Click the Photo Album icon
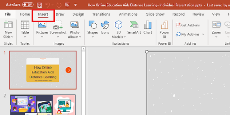Screen dimensions: 230x115 coord(75,25)
